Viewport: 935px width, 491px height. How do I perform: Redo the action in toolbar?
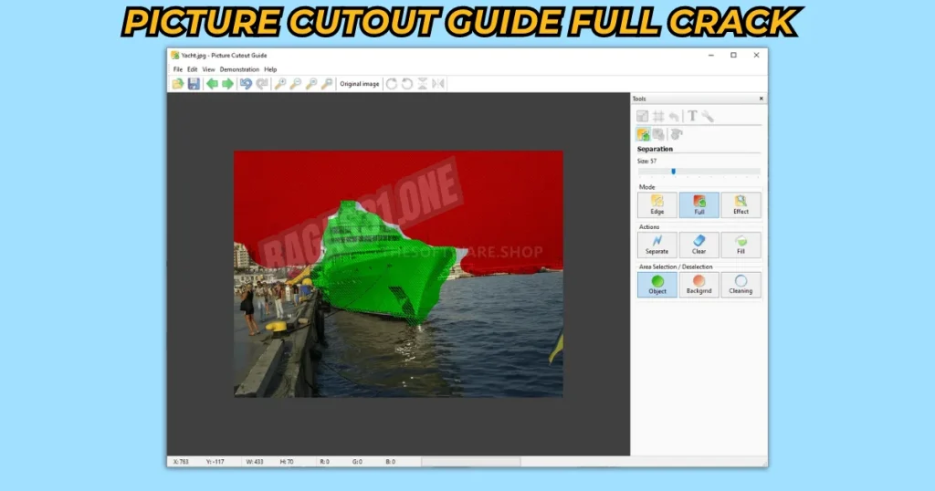262,84
